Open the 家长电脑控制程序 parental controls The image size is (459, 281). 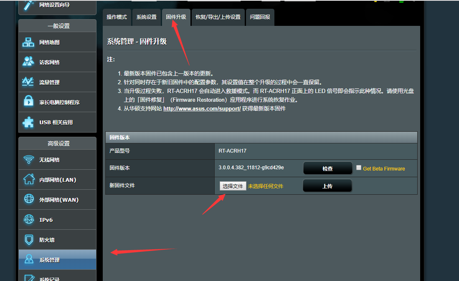tap(57, 102)
